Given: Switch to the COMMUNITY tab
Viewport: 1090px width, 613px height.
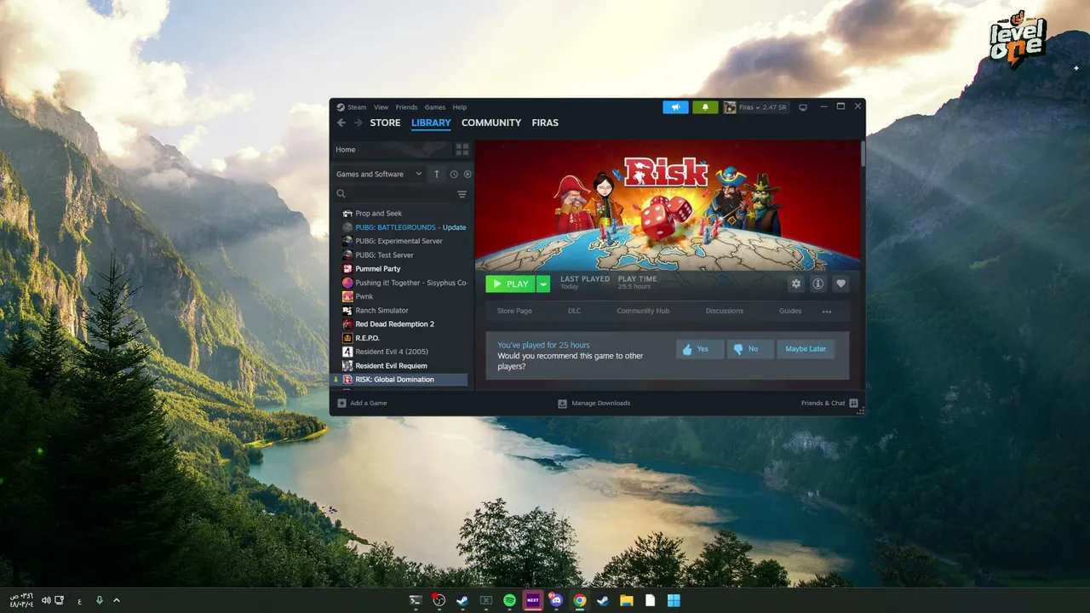Looking at the screenshot, I should point(491,123).
